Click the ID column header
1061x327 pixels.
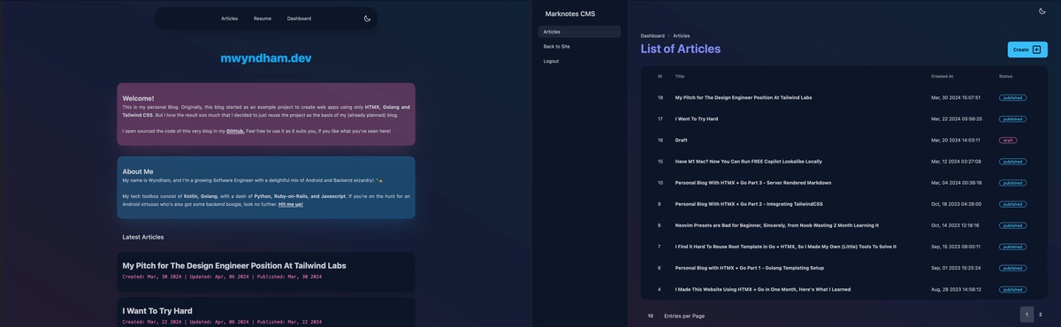pos(660,77)
